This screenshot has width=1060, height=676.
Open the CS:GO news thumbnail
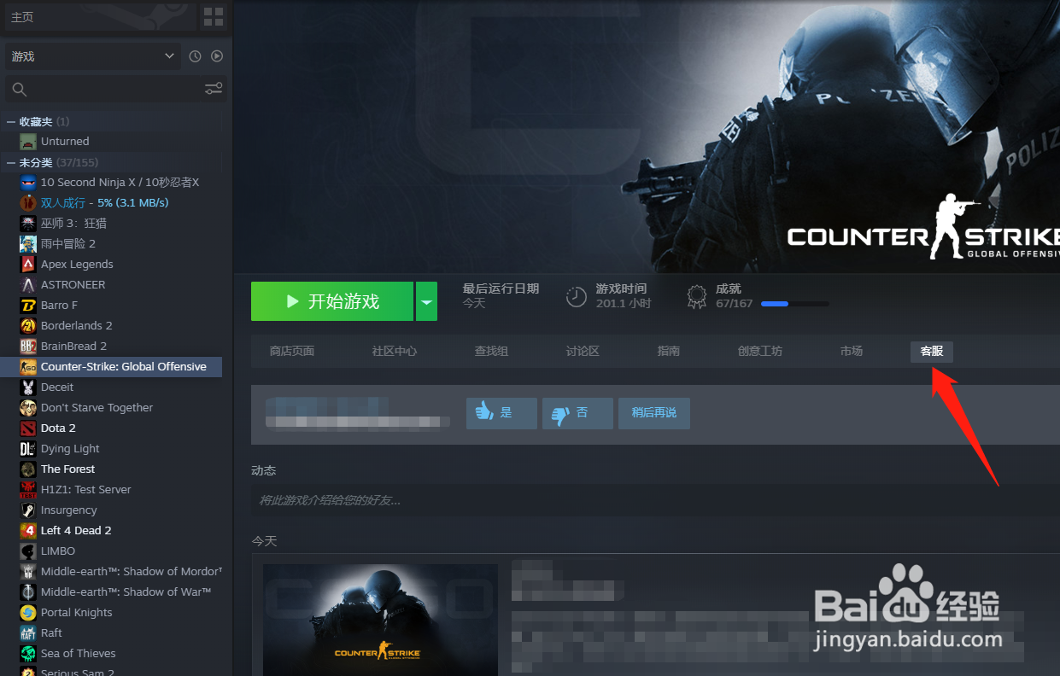pos(380,620)
